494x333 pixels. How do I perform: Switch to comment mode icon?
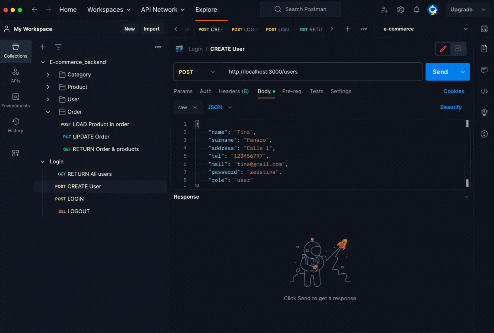coord(458,49)
